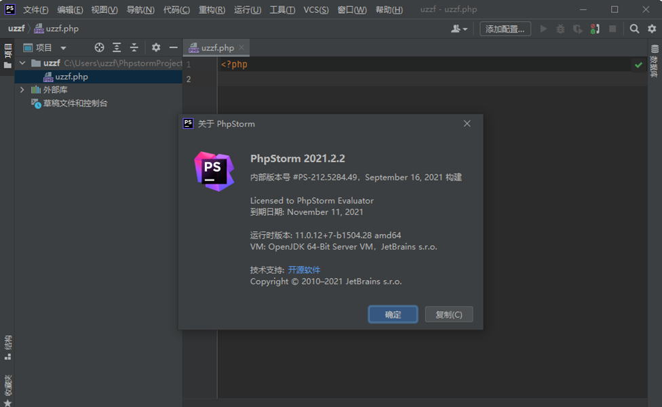Close the 关于 PhpStorm dialog

point(467,123)
